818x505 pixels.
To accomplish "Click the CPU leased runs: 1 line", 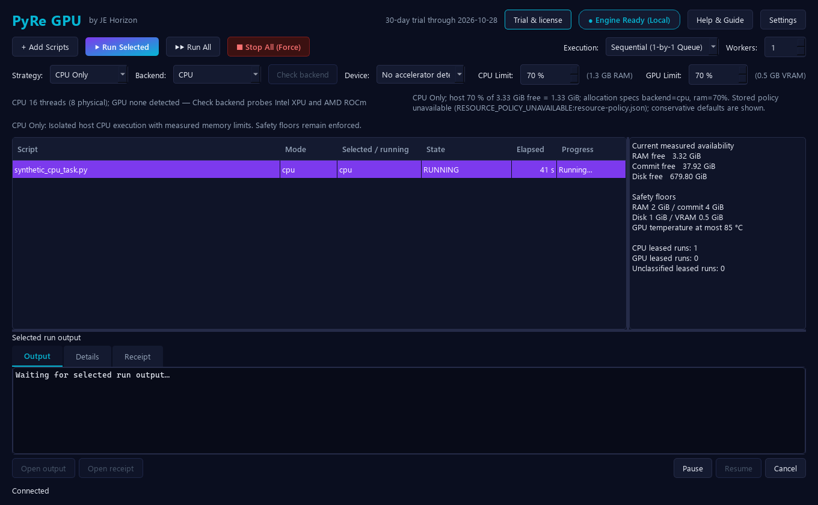I will tap(665, 248).
